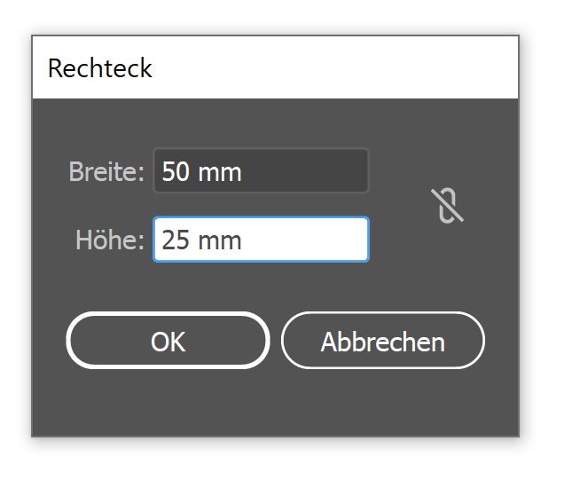Enable linking of width and height
Image resolution: width=572 pixels, height=488 pixels.
447,206
